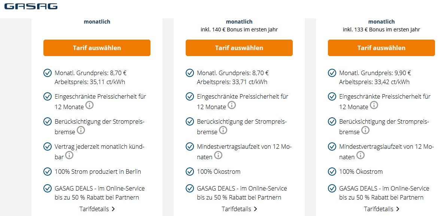The height and width of the screenshot is (216, 441).
Task: Open minimum contract term info, right tariff
Action: point(361,155)
